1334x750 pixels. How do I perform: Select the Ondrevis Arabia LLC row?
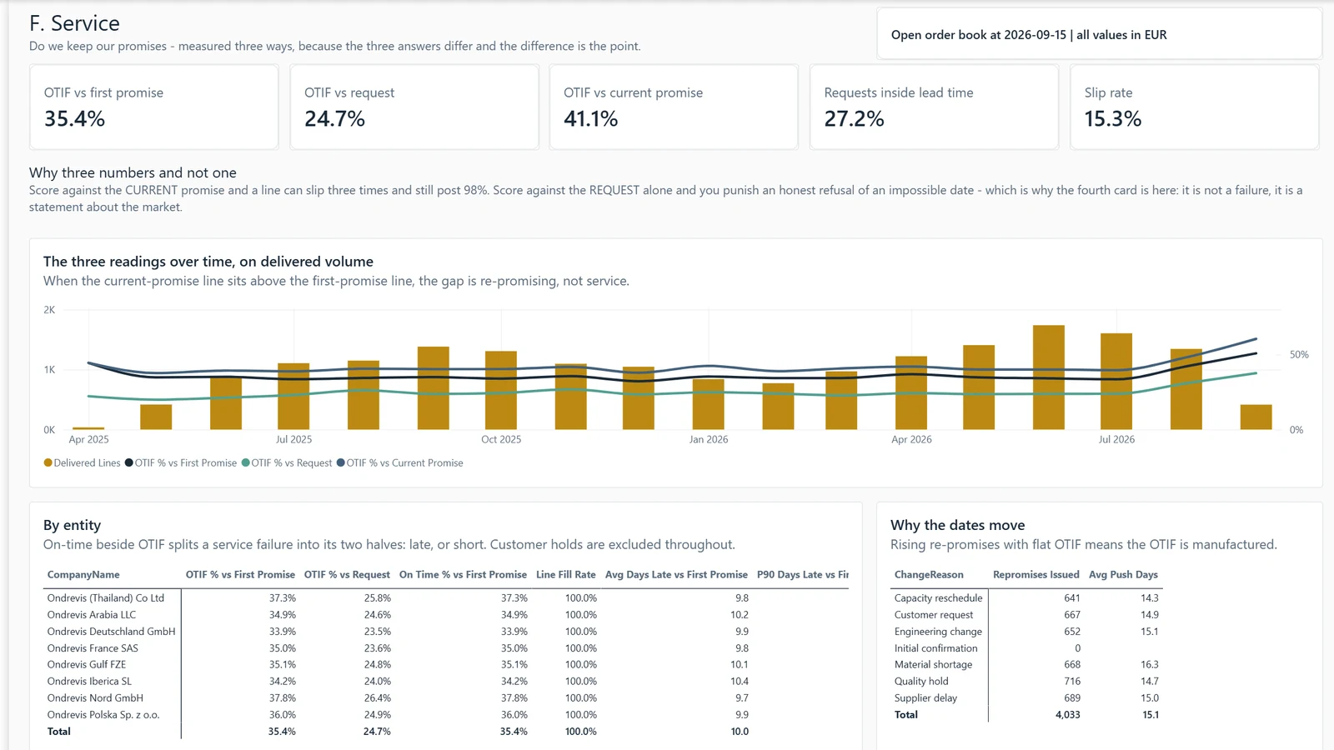click(445, 615)
